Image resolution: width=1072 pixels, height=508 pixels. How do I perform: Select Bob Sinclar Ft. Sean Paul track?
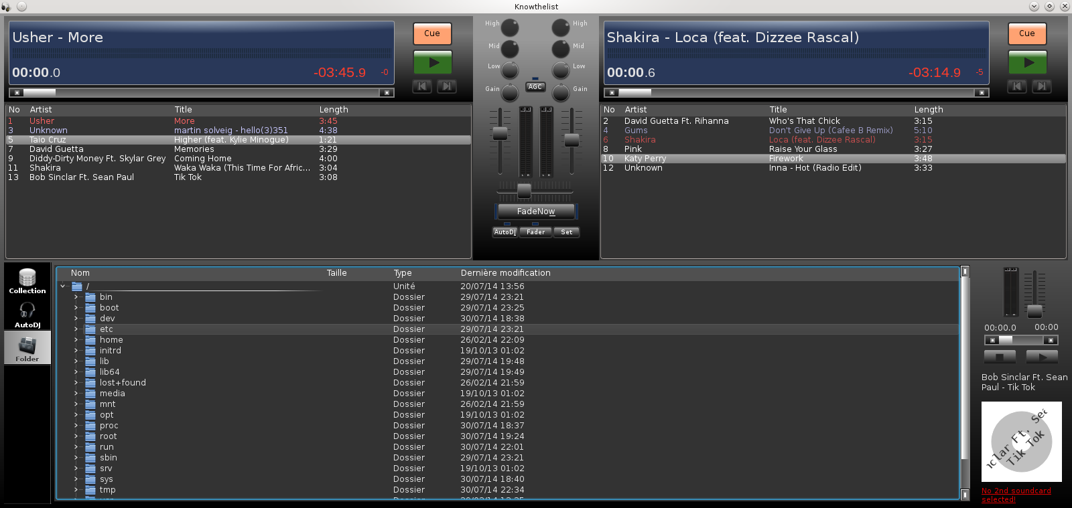[x=239, y=177]
